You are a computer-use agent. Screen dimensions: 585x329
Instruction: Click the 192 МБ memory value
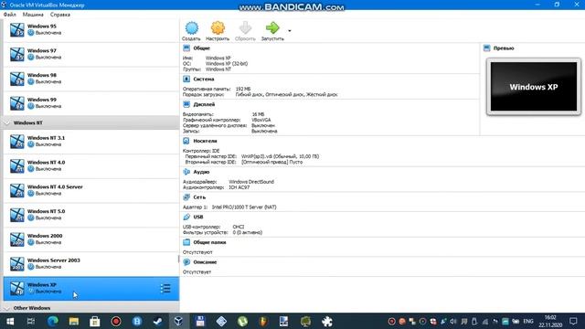(243, 89)
